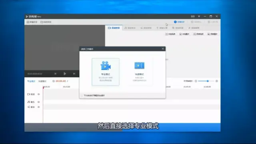Click the 网络图片 import button

[x=212, y=34]
